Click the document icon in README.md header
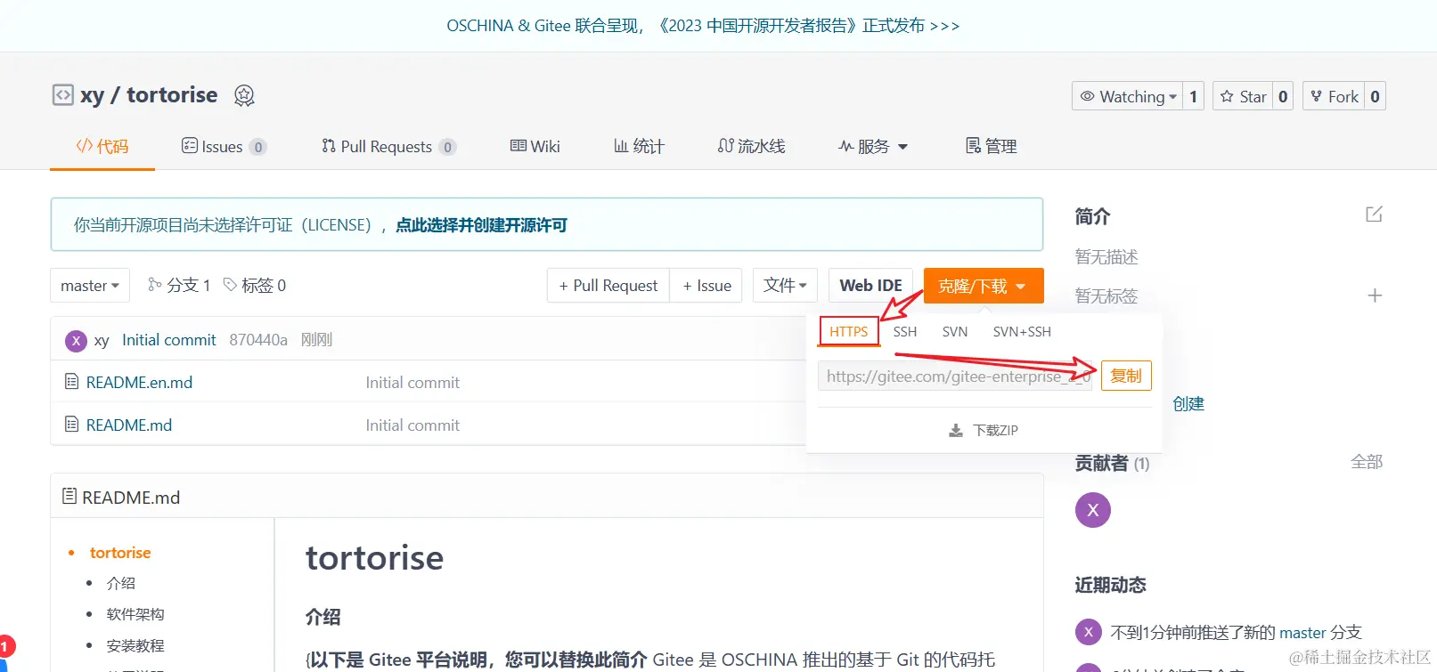Image resolution: width=1437 pixels, height=672 pixels. coord(69,497)
